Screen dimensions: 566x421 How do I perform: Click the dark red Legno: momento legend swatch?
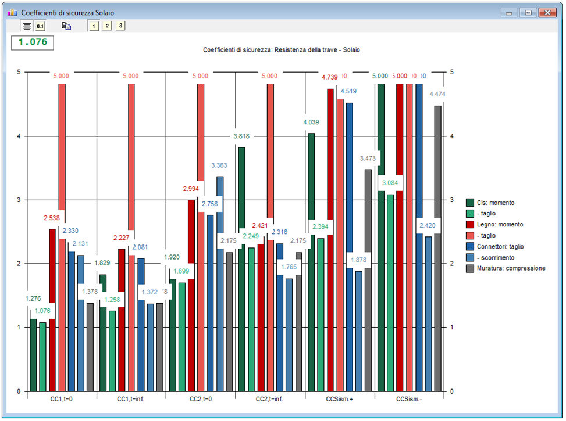(471, 225)
